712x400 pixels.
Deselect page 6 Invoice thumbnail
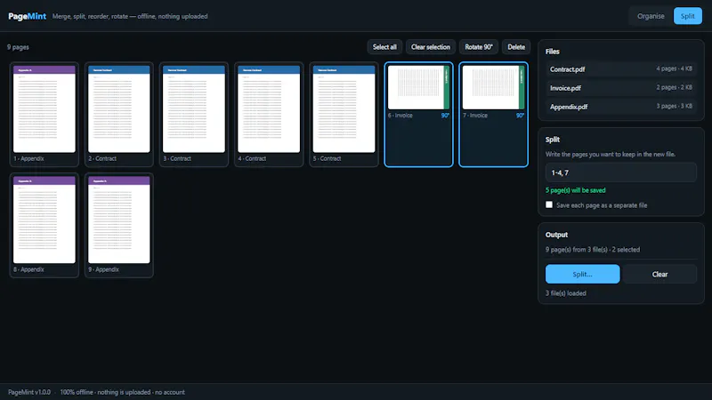click(418, 115)
